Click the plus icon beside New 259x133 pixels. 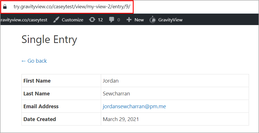[129, 20]
